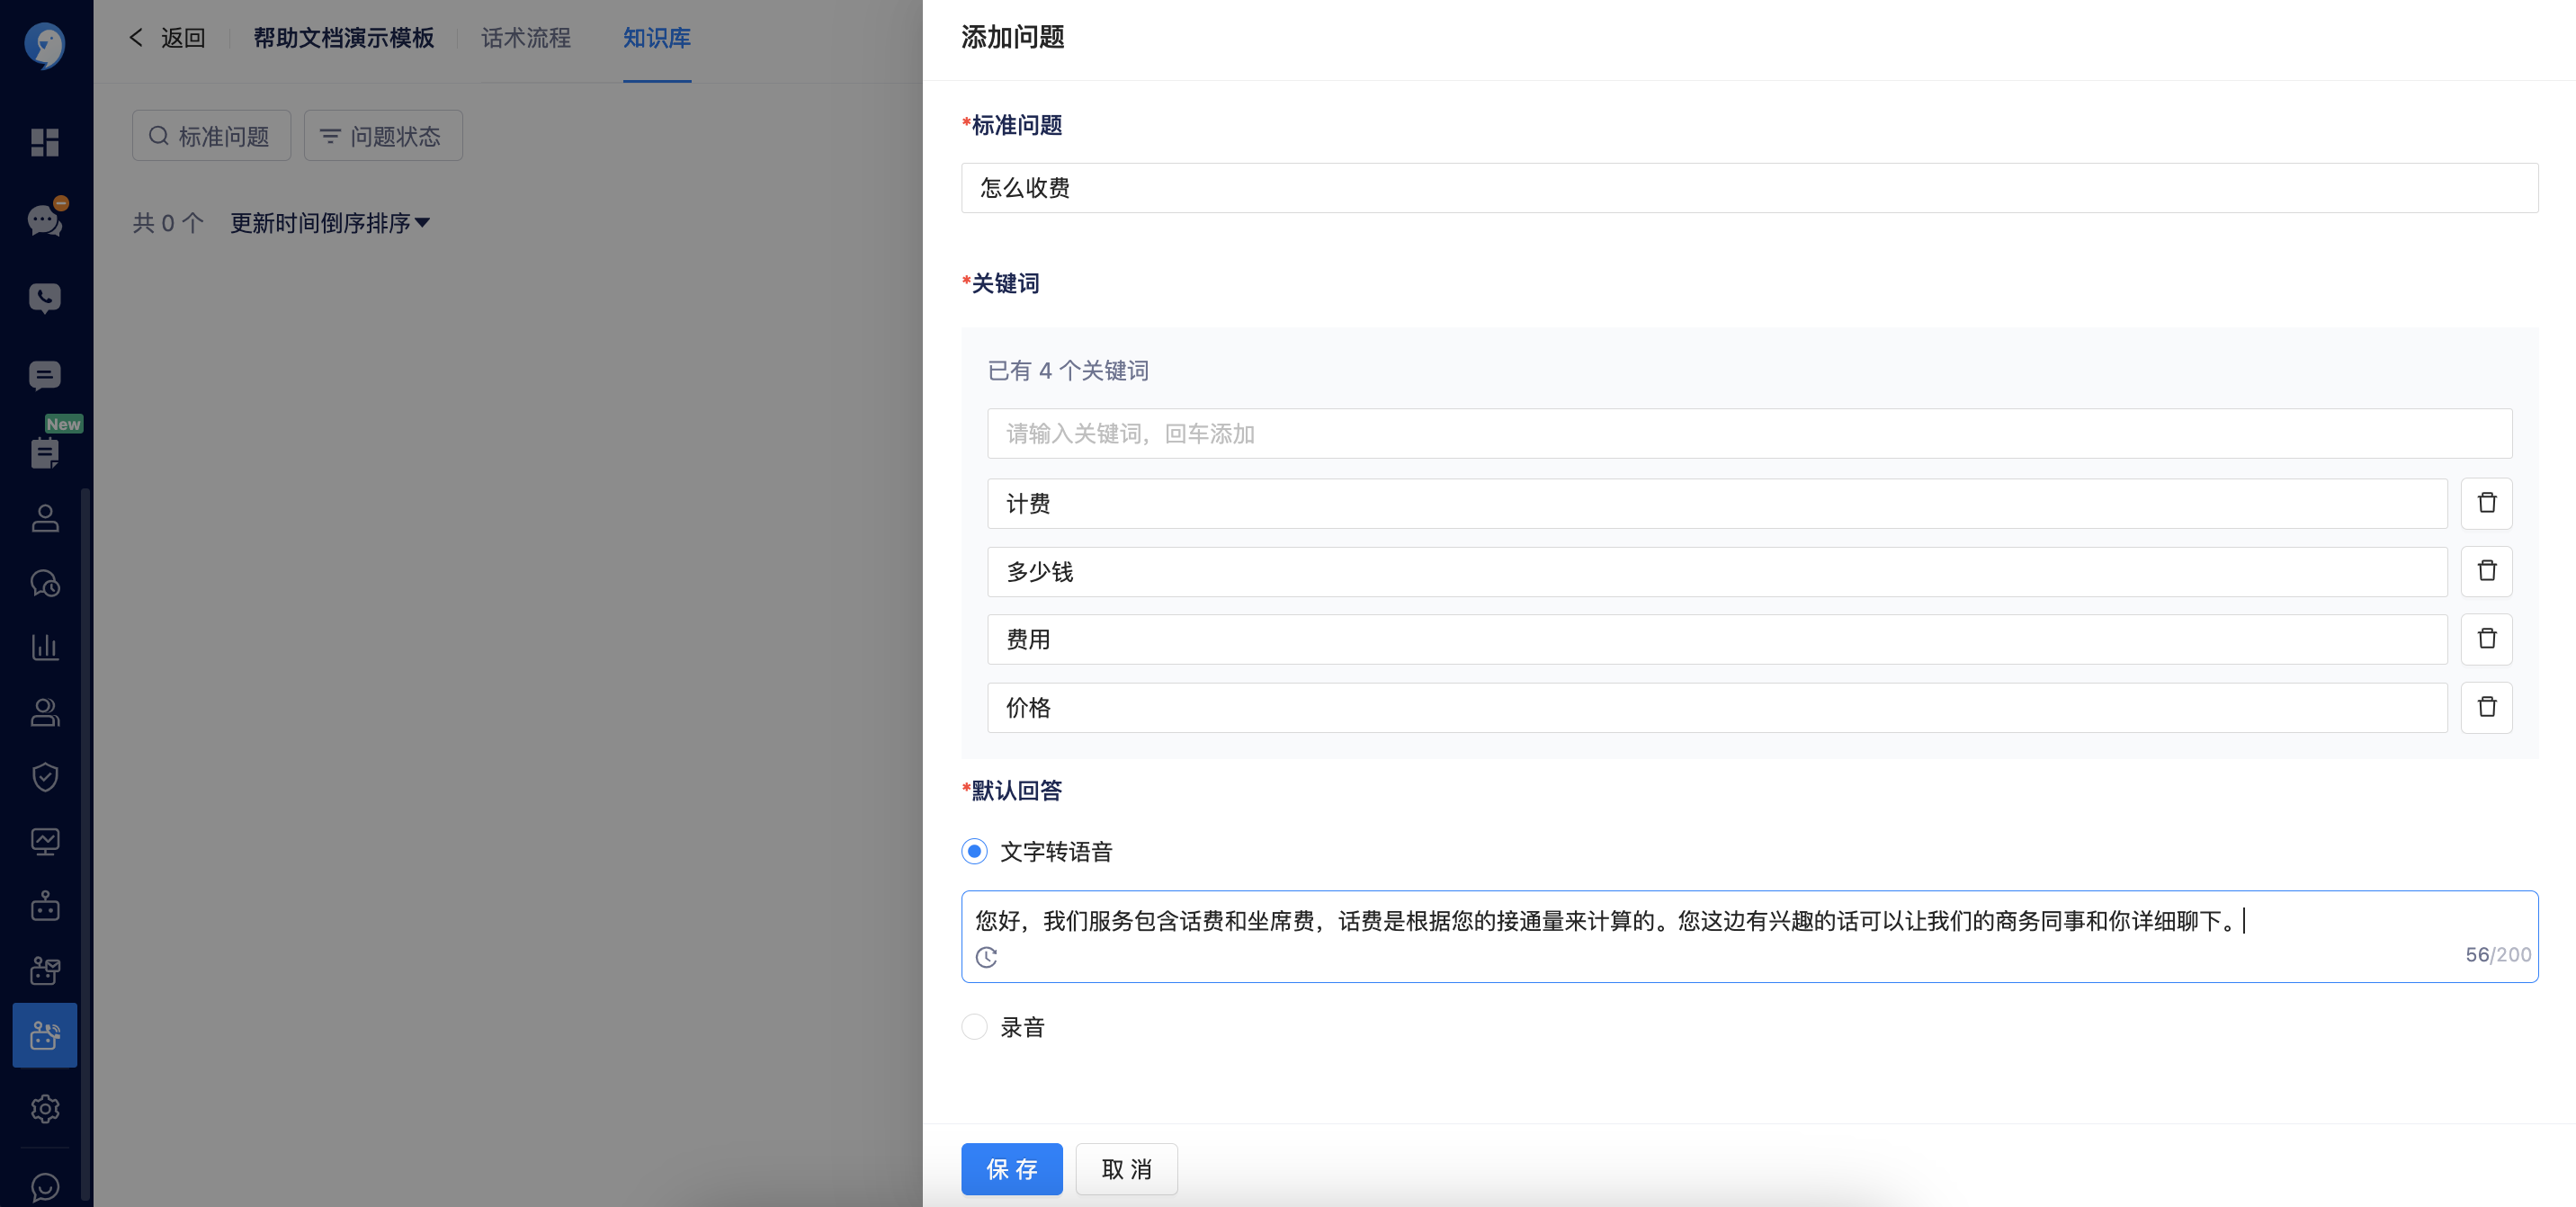Click the 标准问题 search field
The width and height of the screenshot is (2576, 1207).
coord(211,136)
